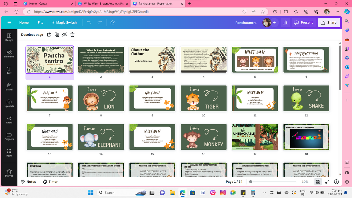Image resolution: width=352 pixels, height=198 pixels.
Task: Toggle hide page eye icon
Action: pos(64,35)
